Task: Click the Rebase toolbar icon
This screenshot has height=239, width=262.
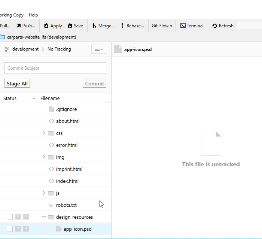Action: click(122, 26)
